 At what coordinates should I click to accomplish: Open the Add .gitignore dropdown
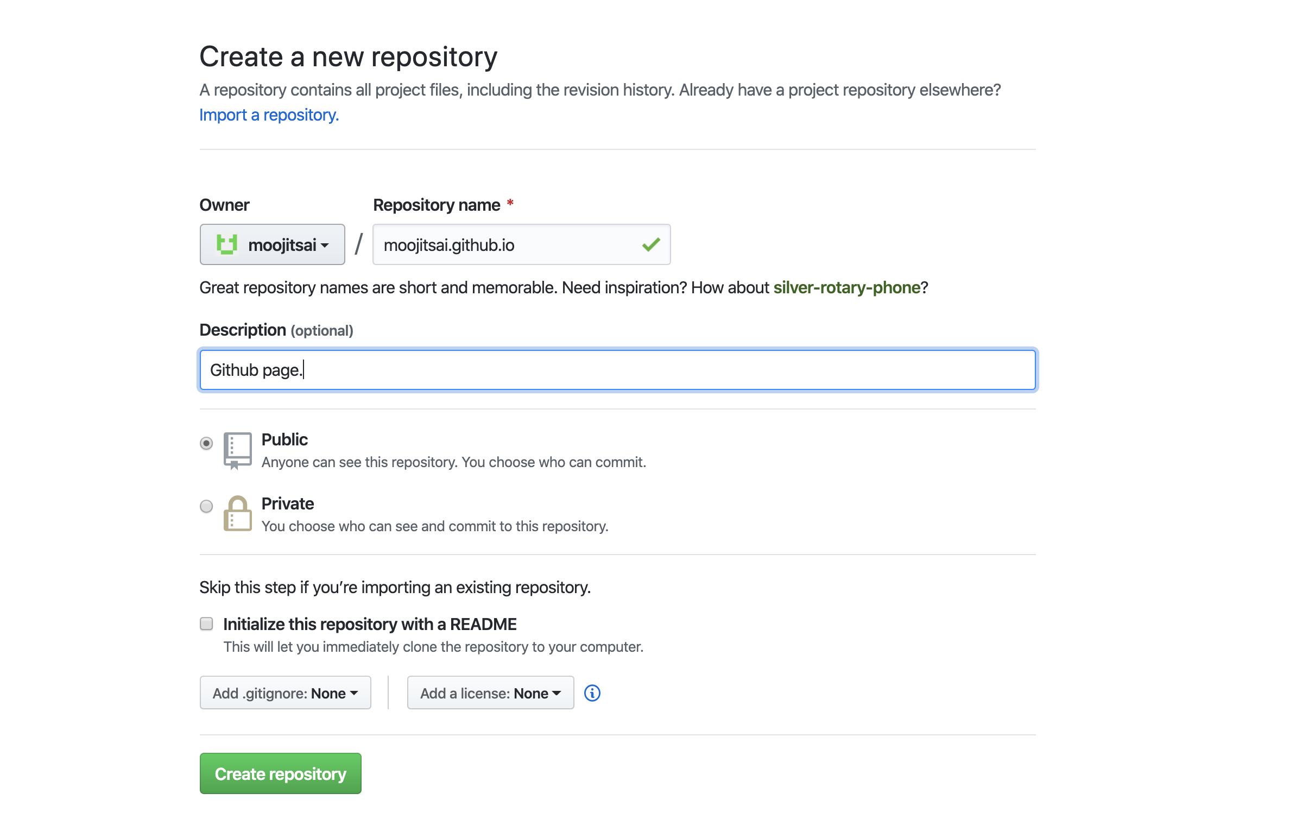click(x=285, y=693)
